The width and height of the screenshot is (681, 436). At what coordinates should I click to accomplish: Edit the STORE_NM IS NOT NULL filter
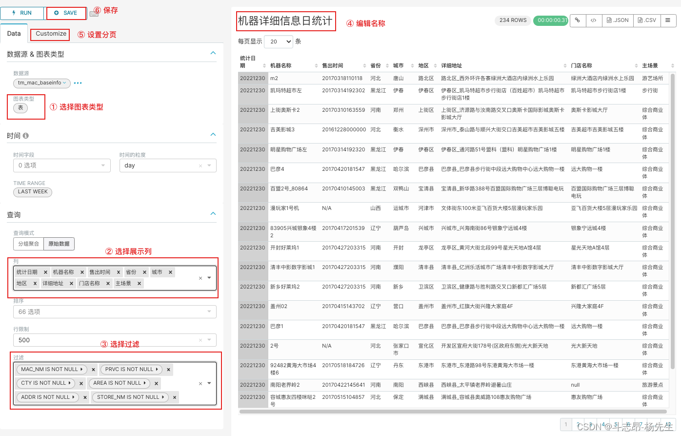click(x=130, y=397)
